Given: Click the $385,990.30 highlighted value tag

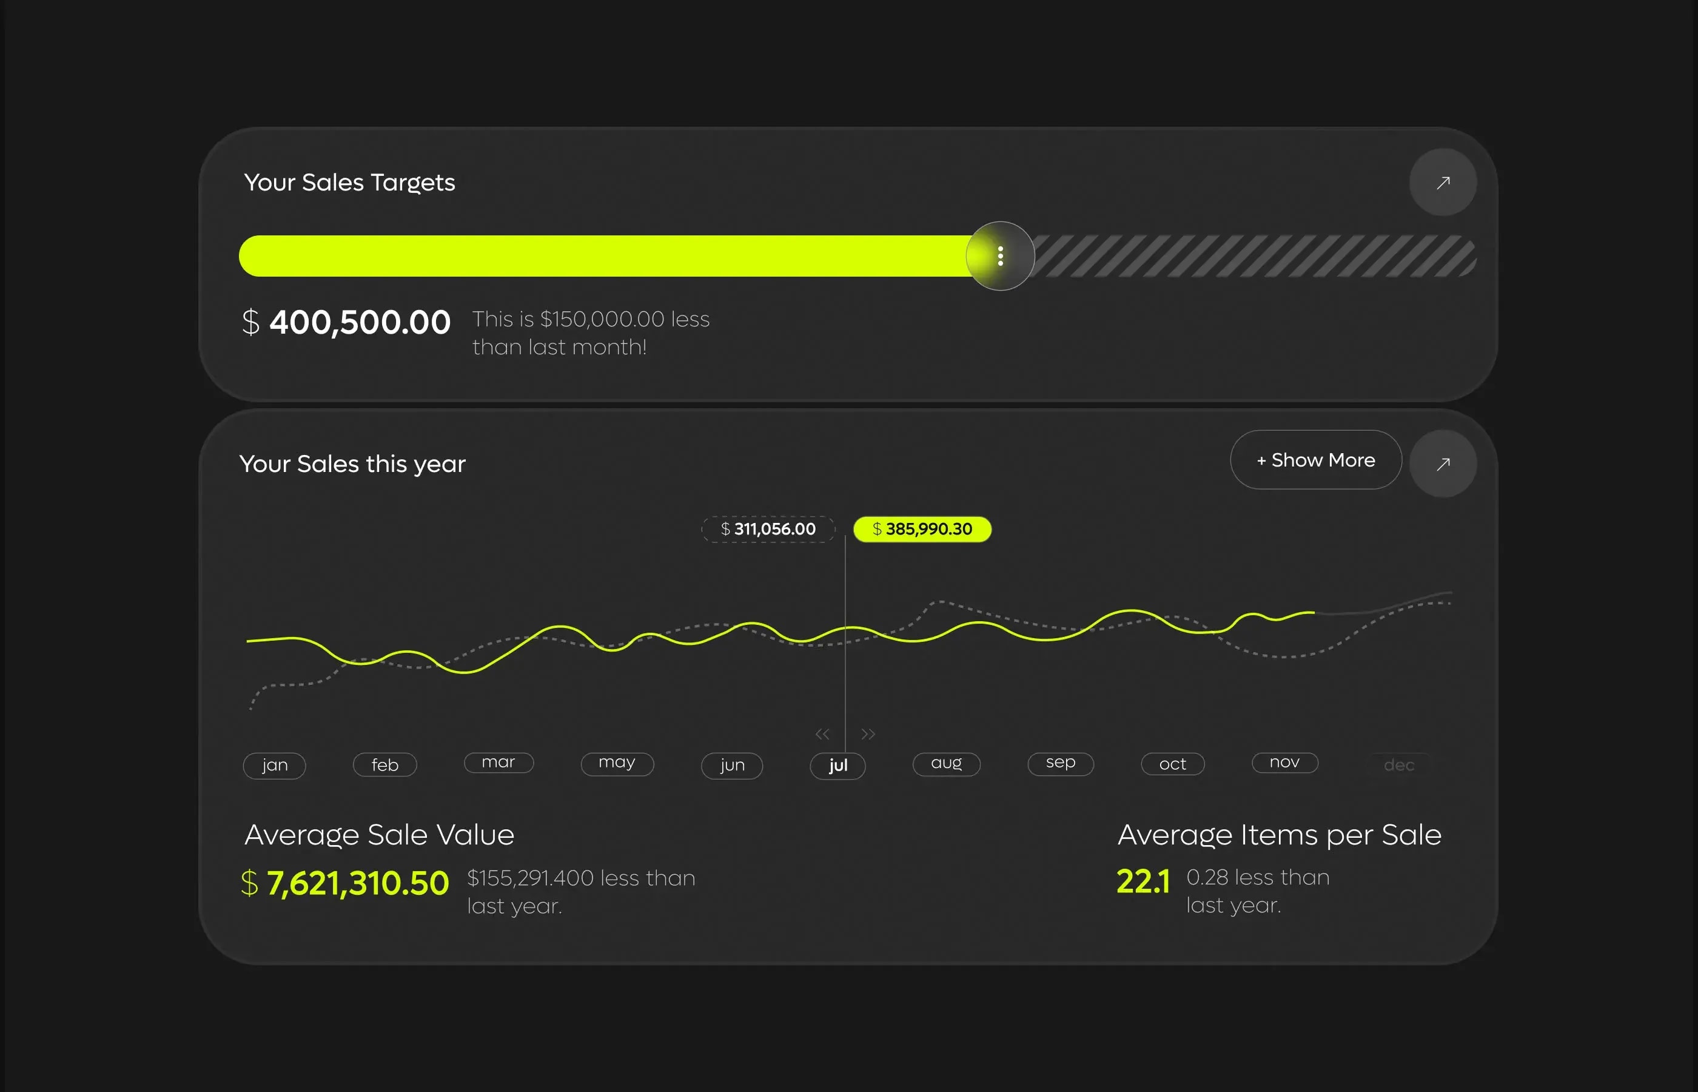Looking at the screenshot, I should (x=922, y=529).
